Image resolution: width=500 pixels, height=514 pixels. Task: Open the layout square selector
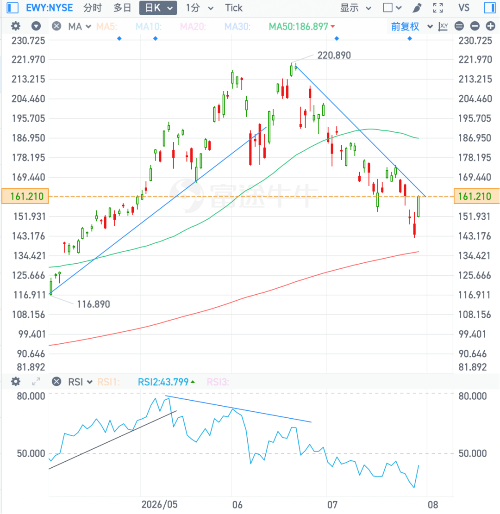392,7
